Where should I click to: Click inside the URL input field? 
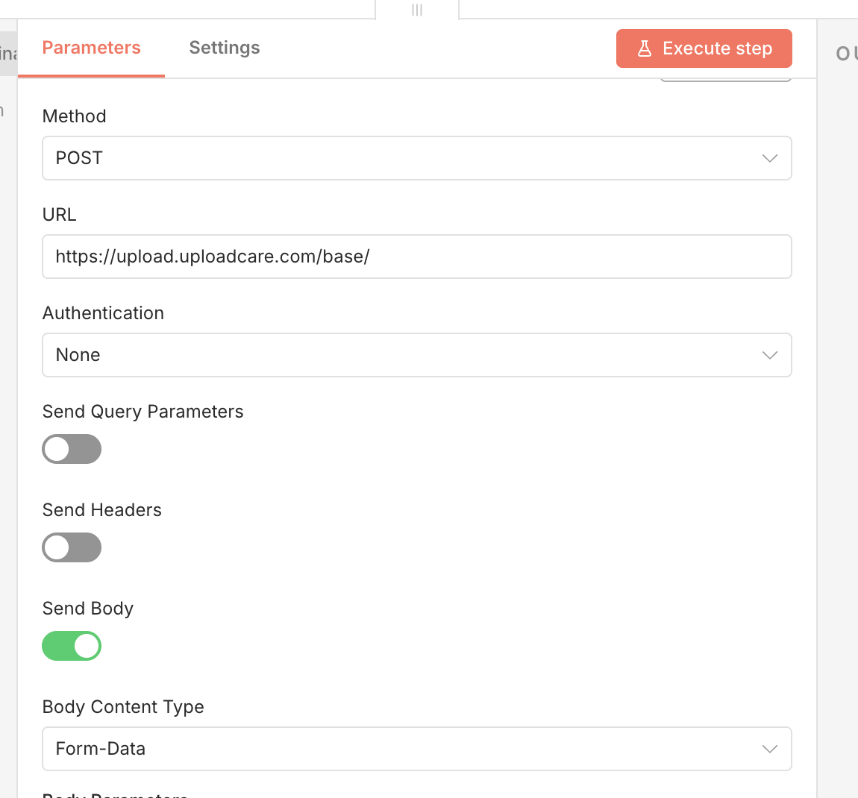(416, 257)
